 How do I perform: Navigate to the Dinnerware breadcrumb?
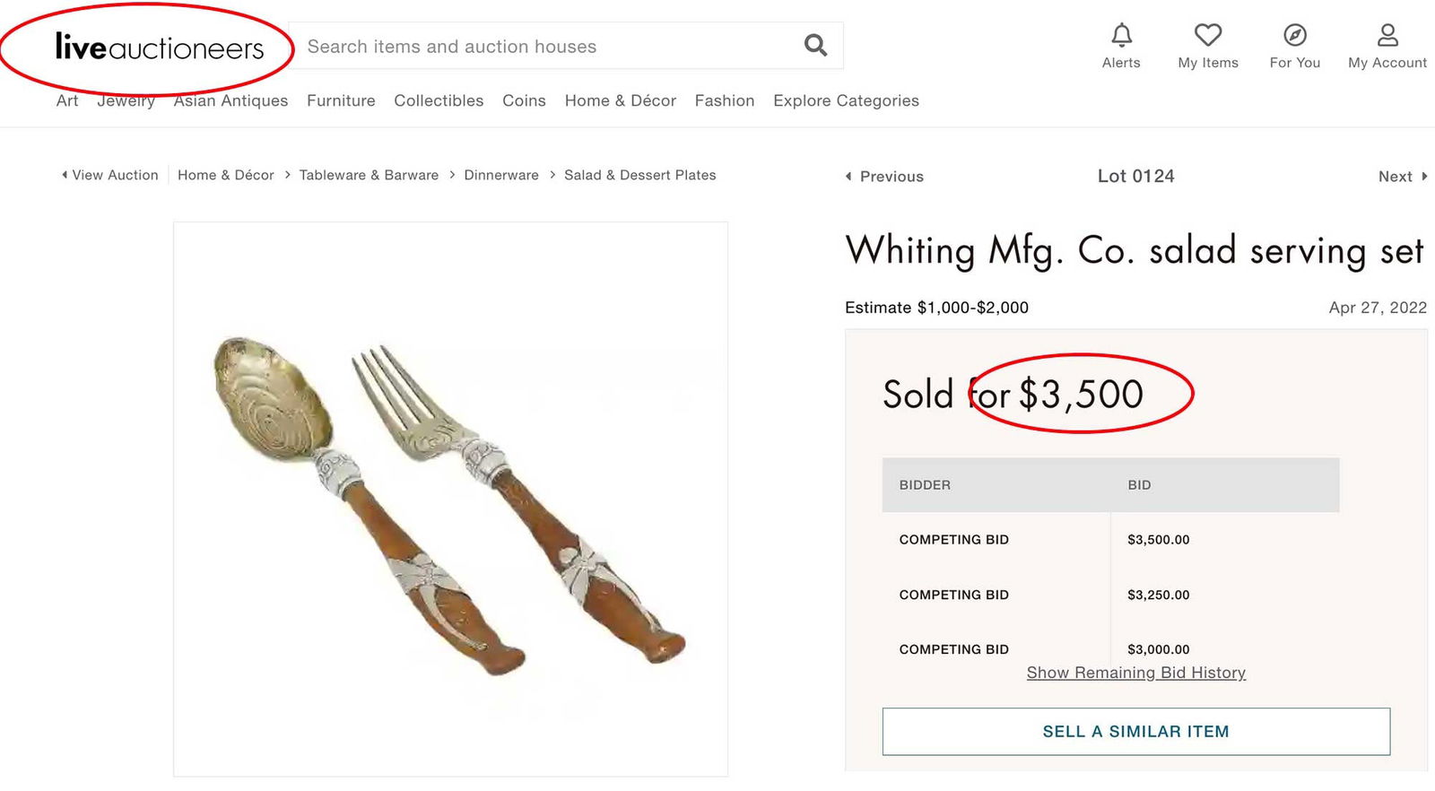(500, 175)
